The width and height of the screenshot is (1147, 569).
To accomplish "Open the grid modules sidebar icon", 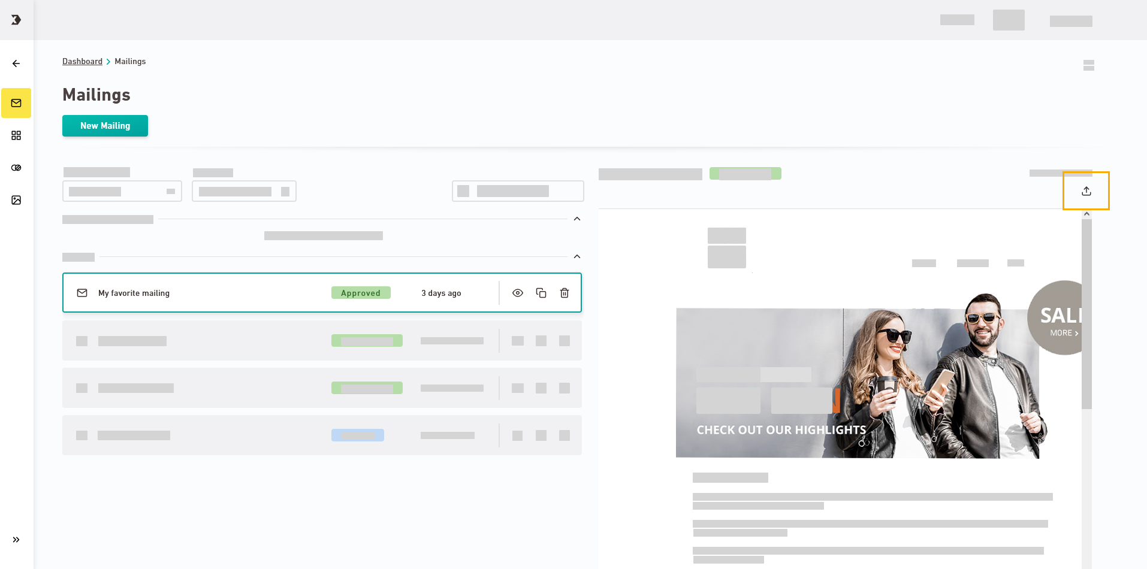I will (x=16, y=135).
